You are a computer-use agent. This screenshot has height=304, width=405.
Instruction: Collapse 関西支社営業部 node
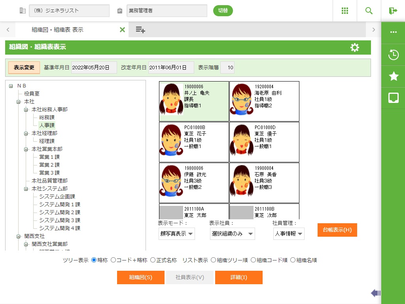pyautogui.click(x=26, y=244)
